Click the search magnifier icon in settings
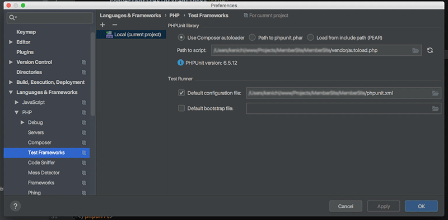448x220 pixels. (x=12, y=18)
